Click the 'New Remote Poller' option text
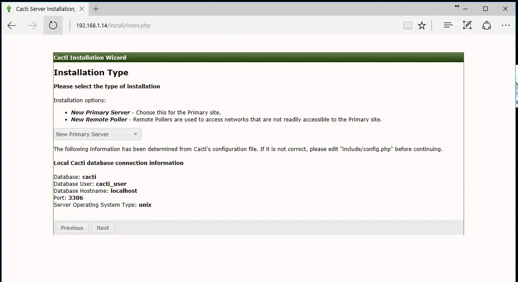 [99, 119]
